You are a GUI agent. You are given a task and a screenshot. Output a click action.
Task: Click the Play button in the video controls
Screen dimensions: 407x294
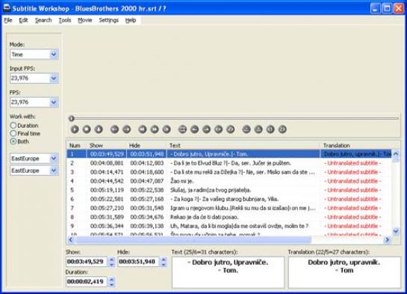pyautogui.click(x=75, y=129)
